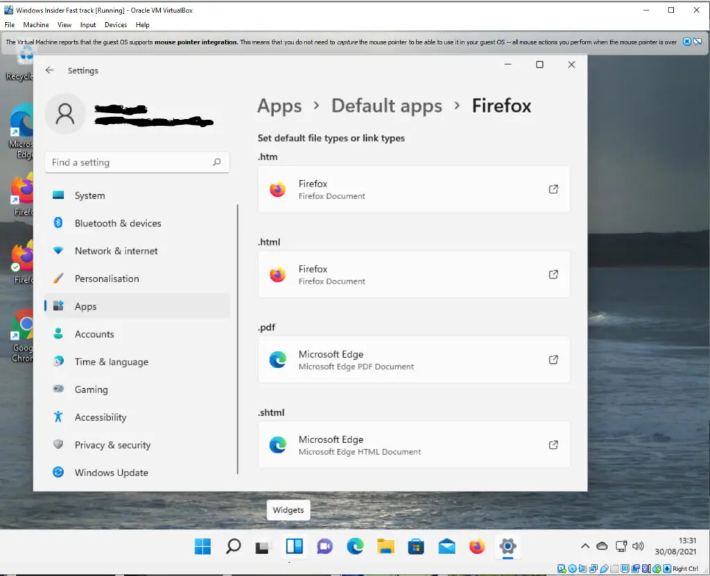Select the Microsoft Edge desktop shortcut
This screenshot has height=576, width=710.
coord(20,131)
